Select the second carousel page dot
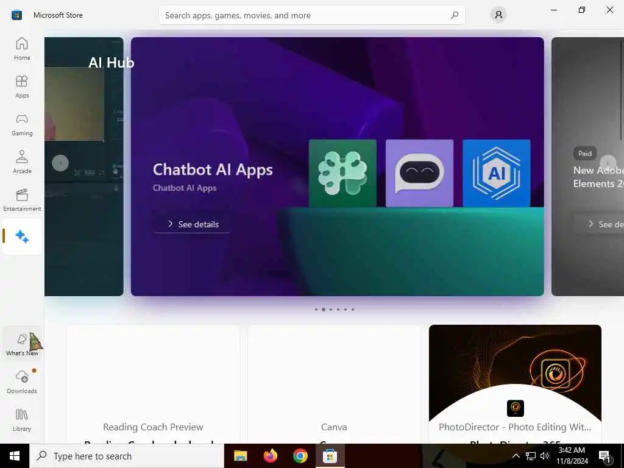The image size is (624, 468). [x=323, y=309]
